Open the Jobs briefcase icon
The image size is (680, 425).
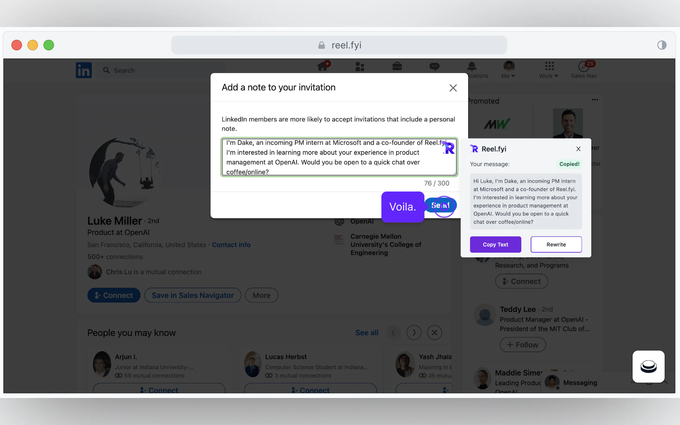397,67
